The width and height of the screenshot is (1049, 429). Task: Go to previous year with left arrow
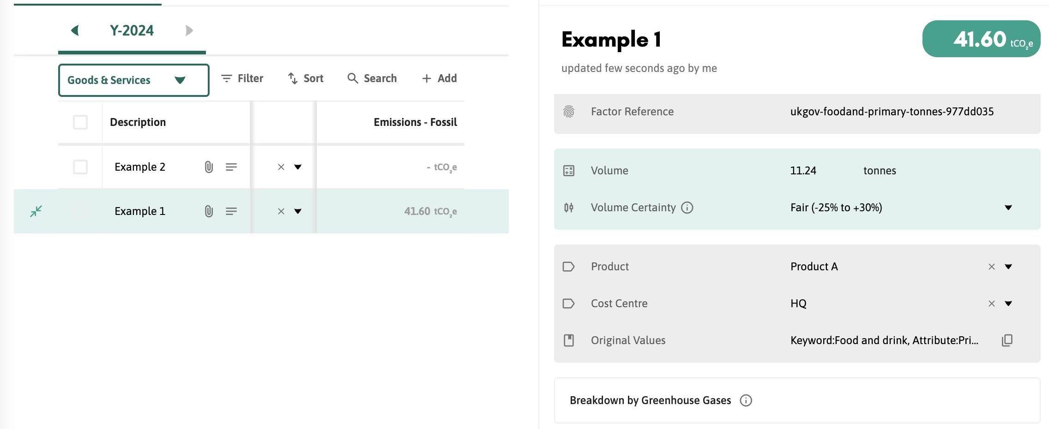75,30
